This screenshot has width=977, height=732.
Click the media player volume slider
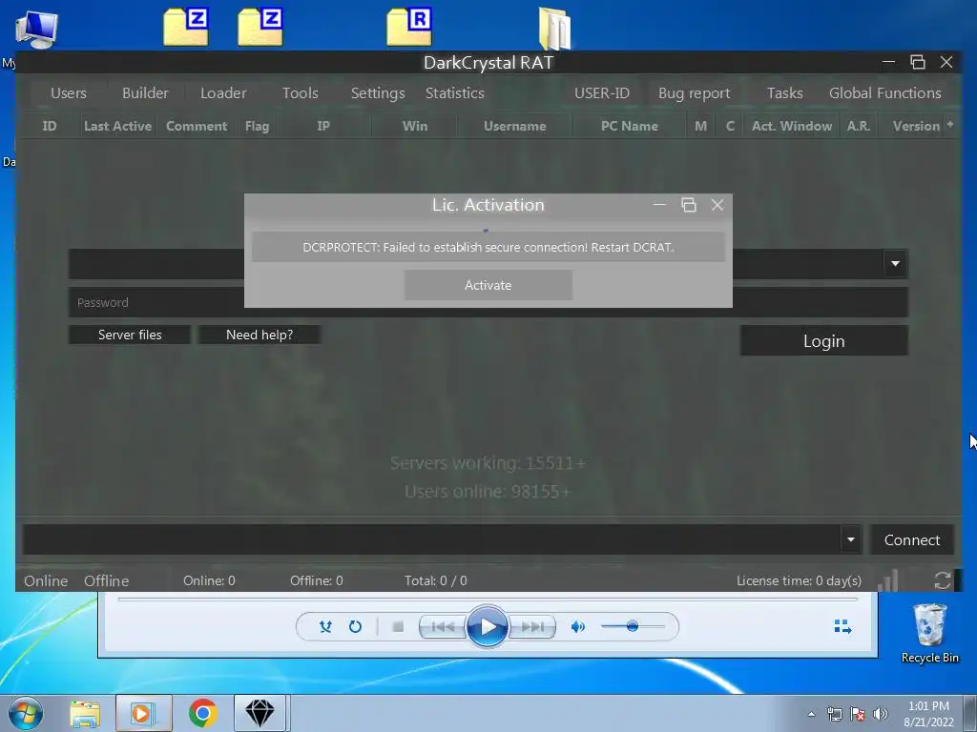633,626
